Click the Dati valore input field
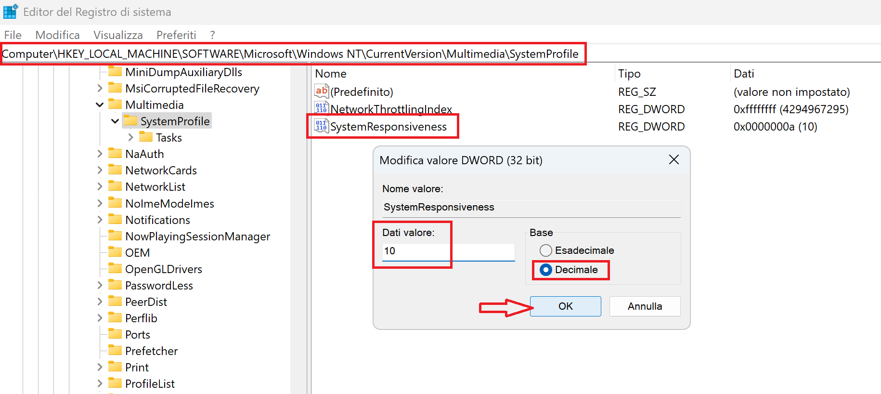 pos(449,251)
